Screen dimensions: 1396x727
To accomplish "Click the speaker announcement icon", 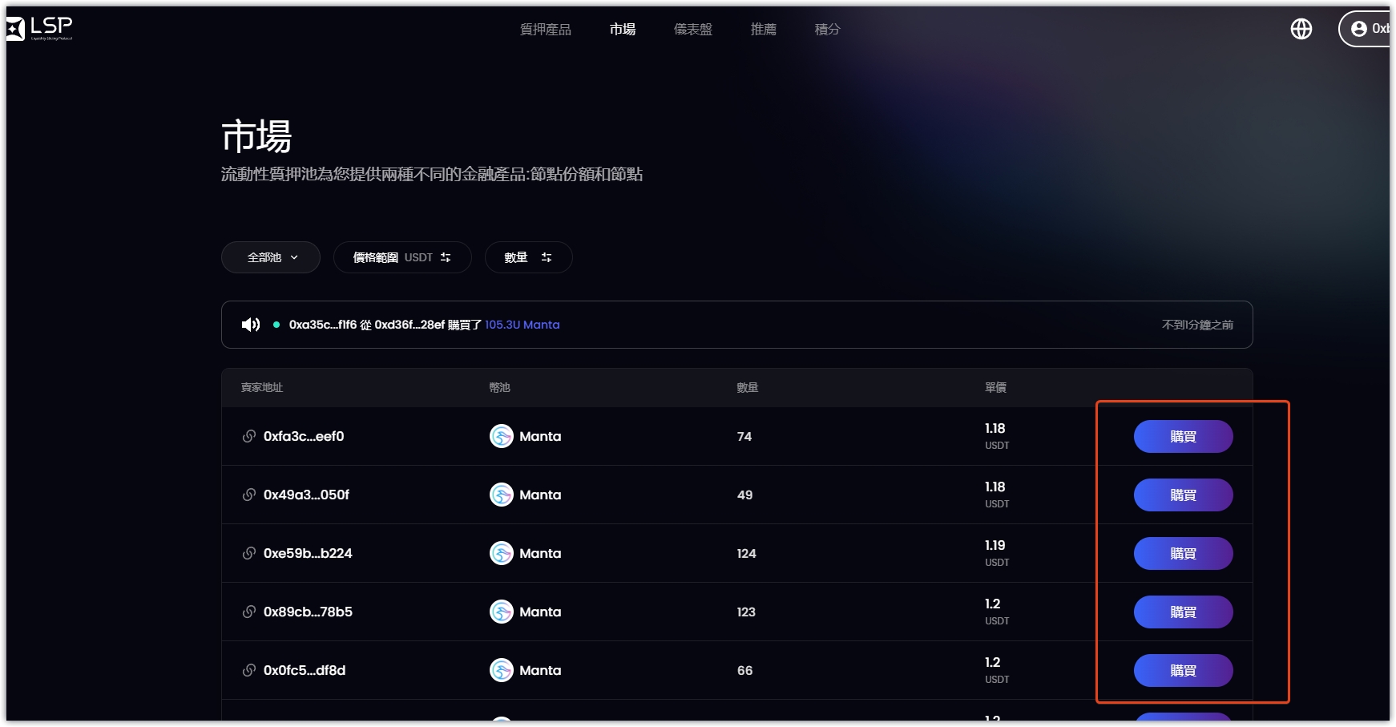I will coord(251,325).
